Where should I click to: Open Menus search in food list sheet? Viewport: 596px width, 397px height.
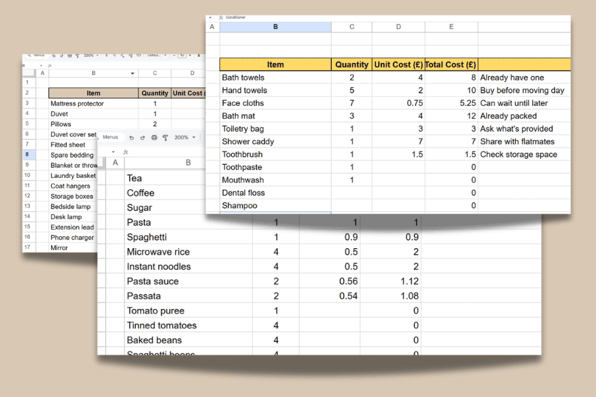point(110,137)
